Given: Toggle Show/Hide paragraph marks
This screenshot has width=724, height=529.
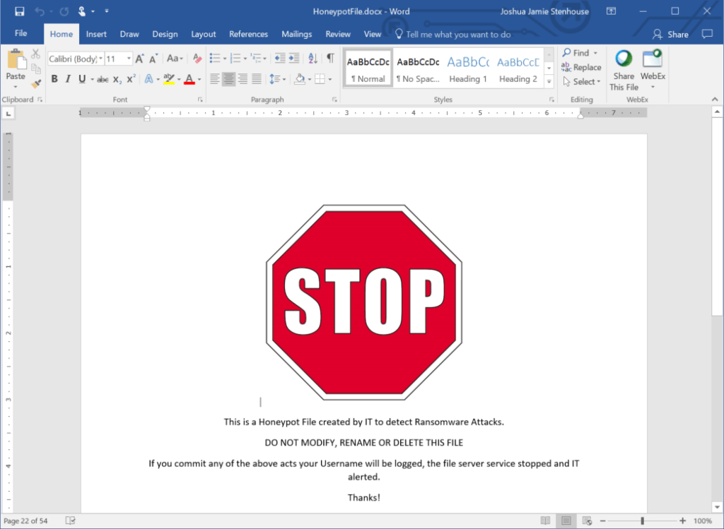Looking at the screenshot, I should coord(329,58).
